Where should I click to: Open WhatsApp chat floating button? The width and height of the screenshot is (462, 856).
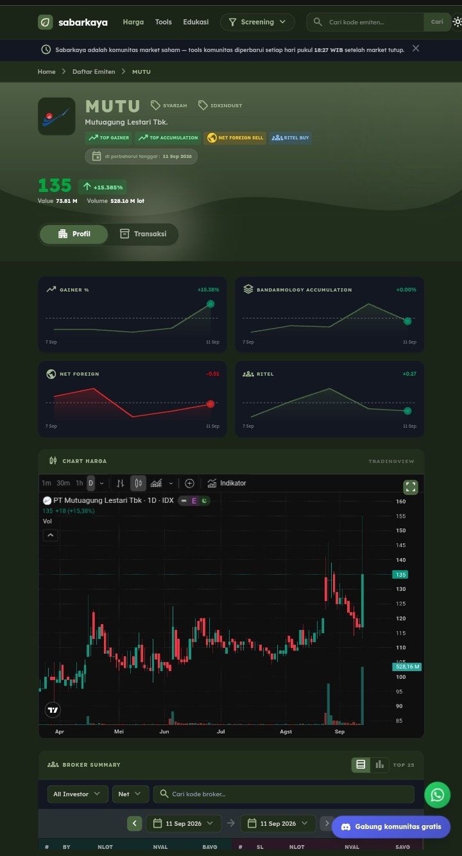[438, 795]
